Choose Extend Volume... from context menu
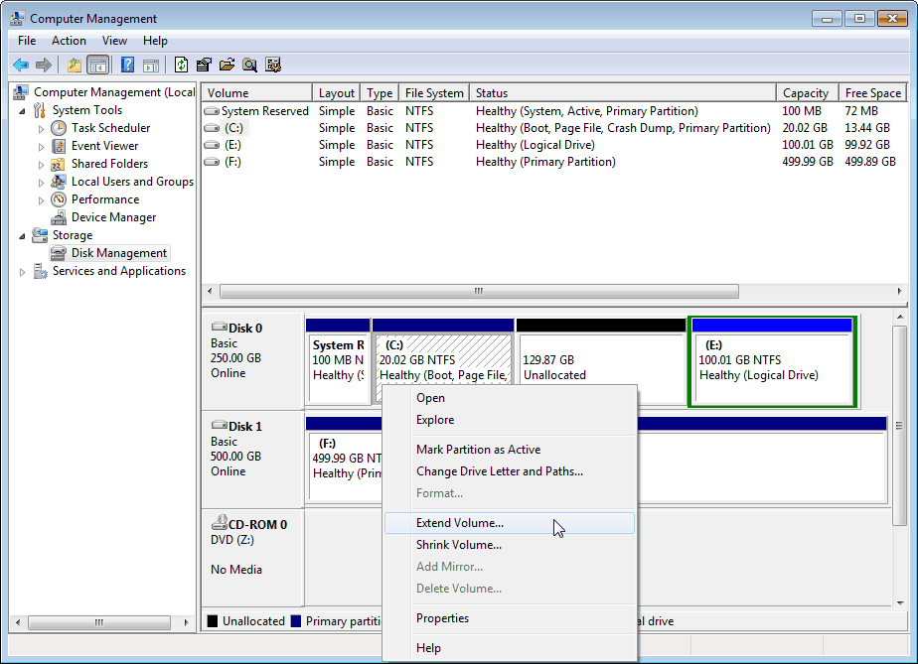The height and width of the screenshot is (664, 918). pyautogui.click(x=509, y=523)
